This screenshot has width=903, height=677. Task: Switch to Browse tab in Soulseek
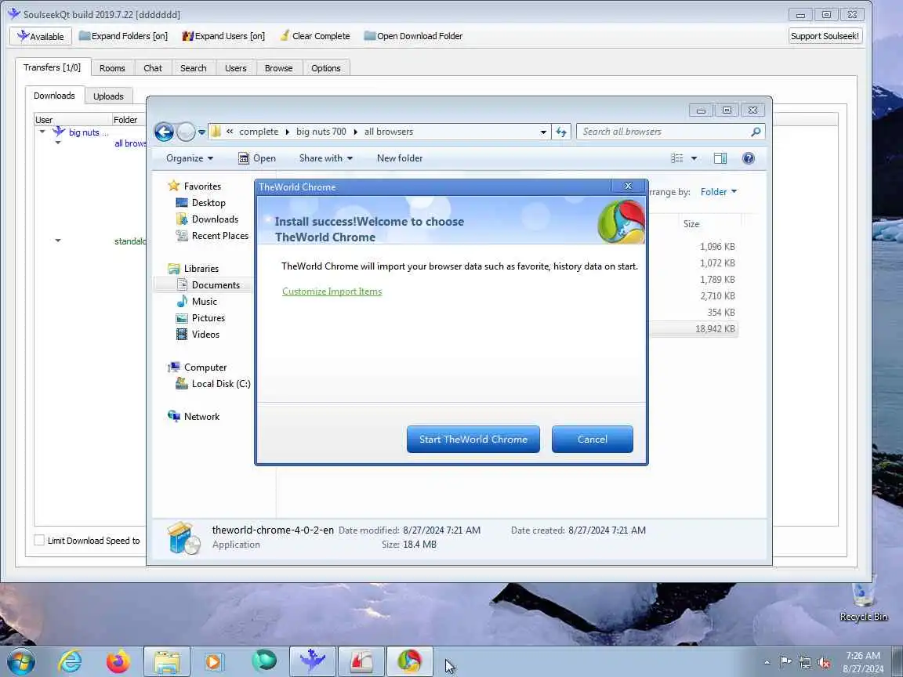[279, 68]
